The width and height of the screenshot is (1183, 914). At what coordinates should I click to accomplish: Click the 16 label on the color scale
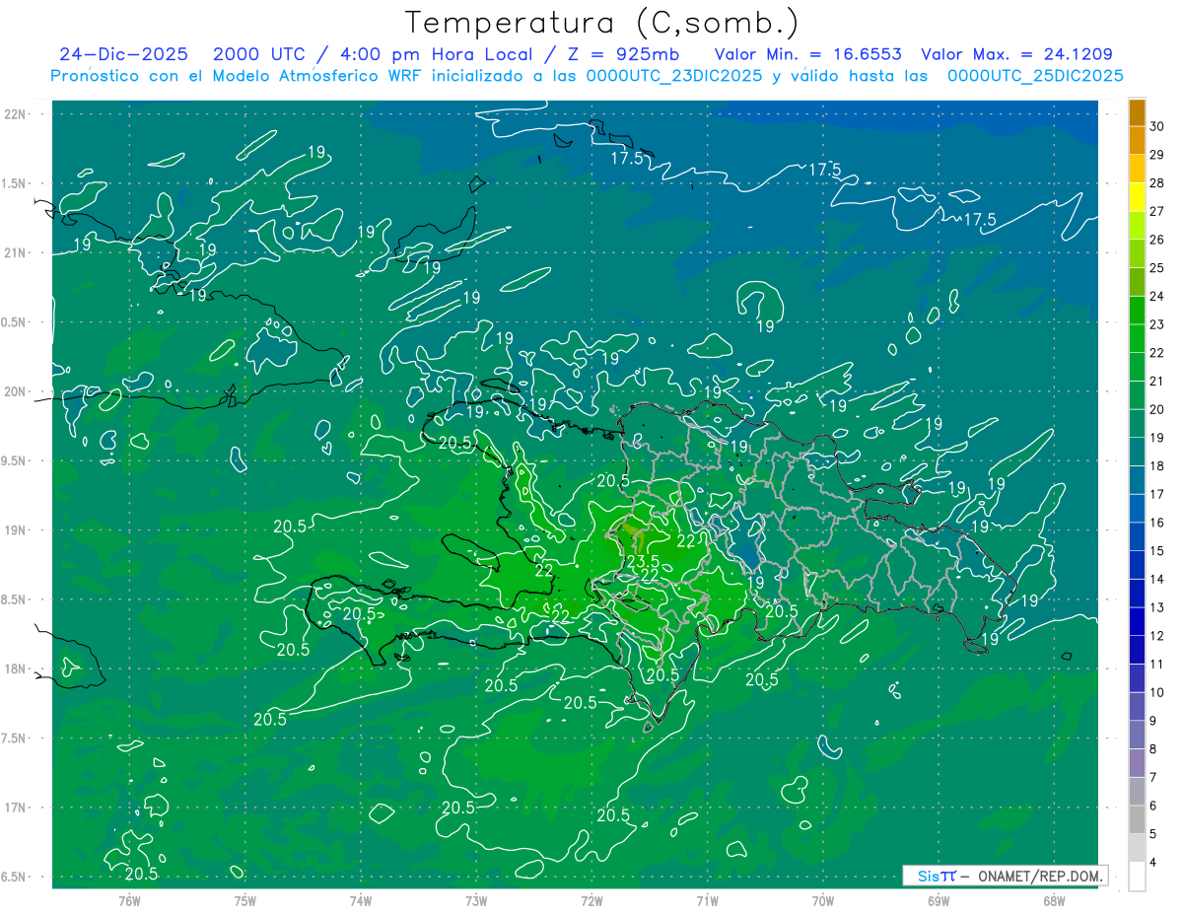point(1157,523)
